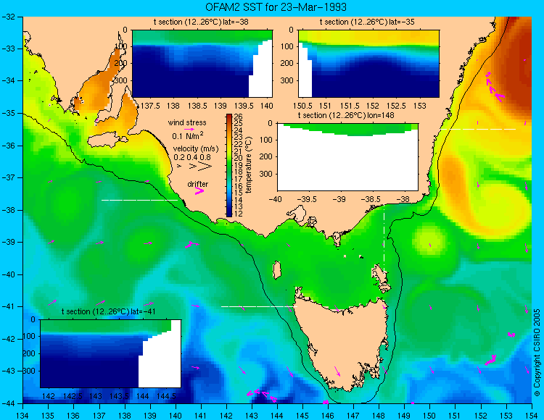This screenshot has height=420, width=544.
Task: Open the lat=-41 temperature section plot
Action: pos(110,353)
